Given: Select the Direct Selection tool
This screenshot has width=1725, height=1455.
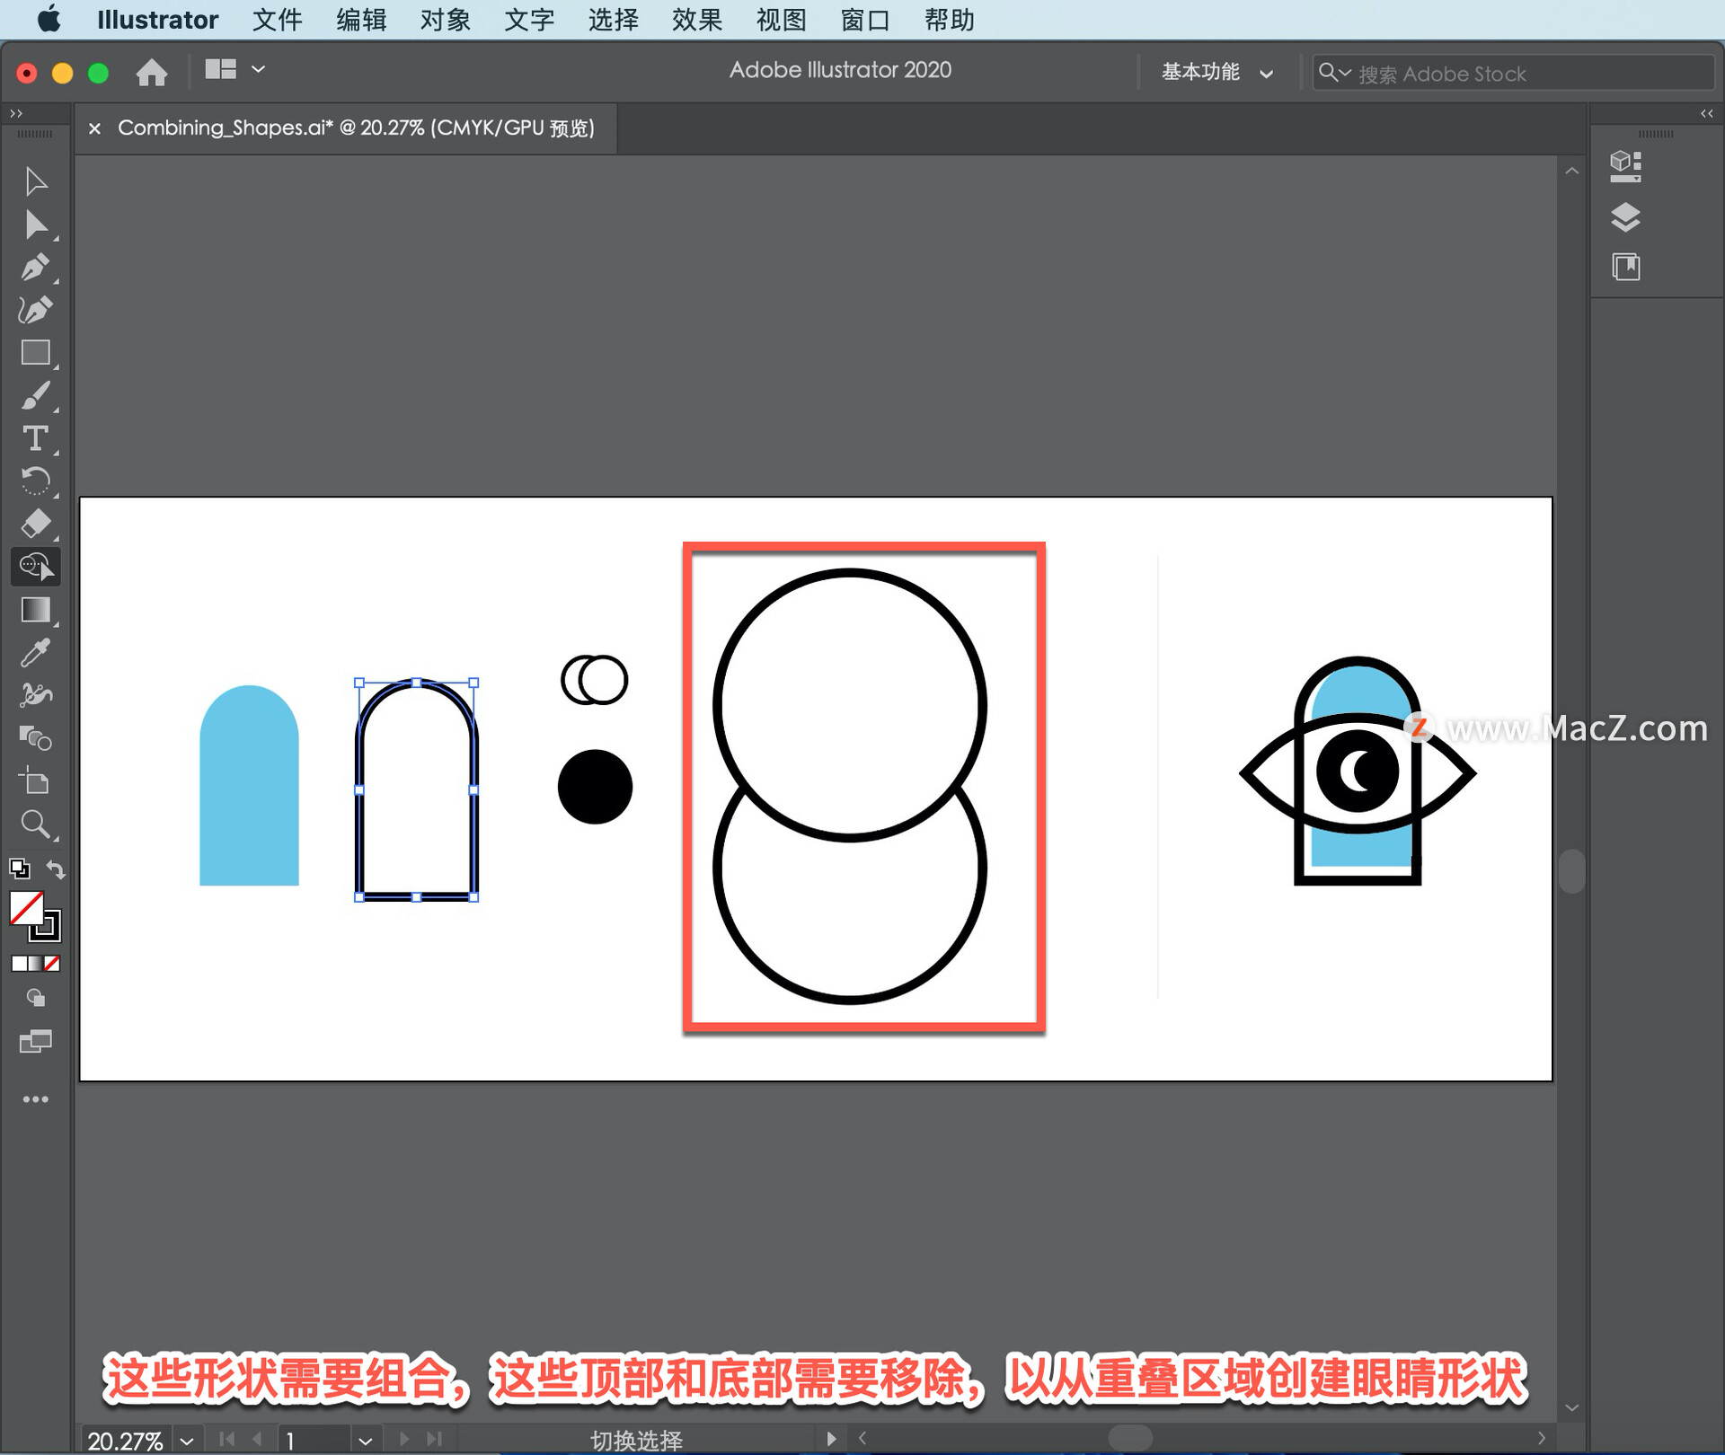Looking at the screenshot, I should [36, 225].
